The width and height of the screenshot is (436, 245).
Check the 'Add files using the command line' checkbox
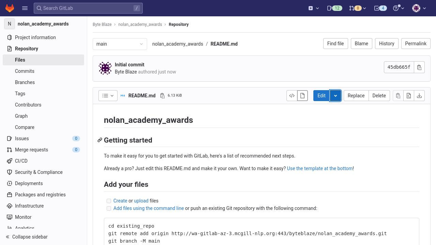click(109, 209)
